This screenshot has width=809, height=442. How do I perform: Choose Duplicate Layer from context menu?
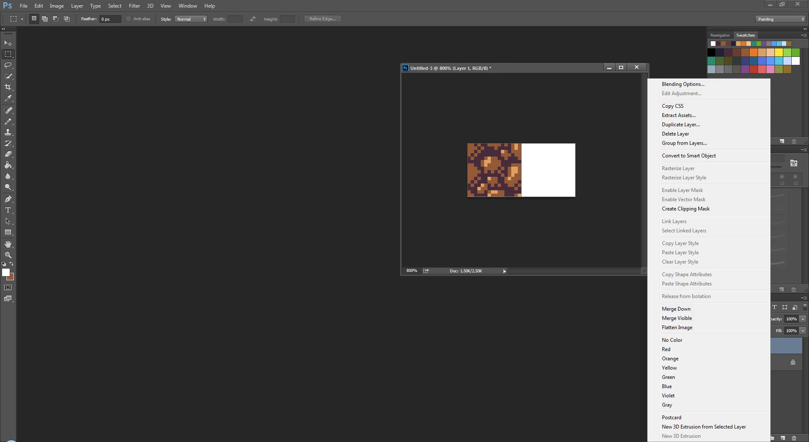pyautogui.click(x=680, y=125)
